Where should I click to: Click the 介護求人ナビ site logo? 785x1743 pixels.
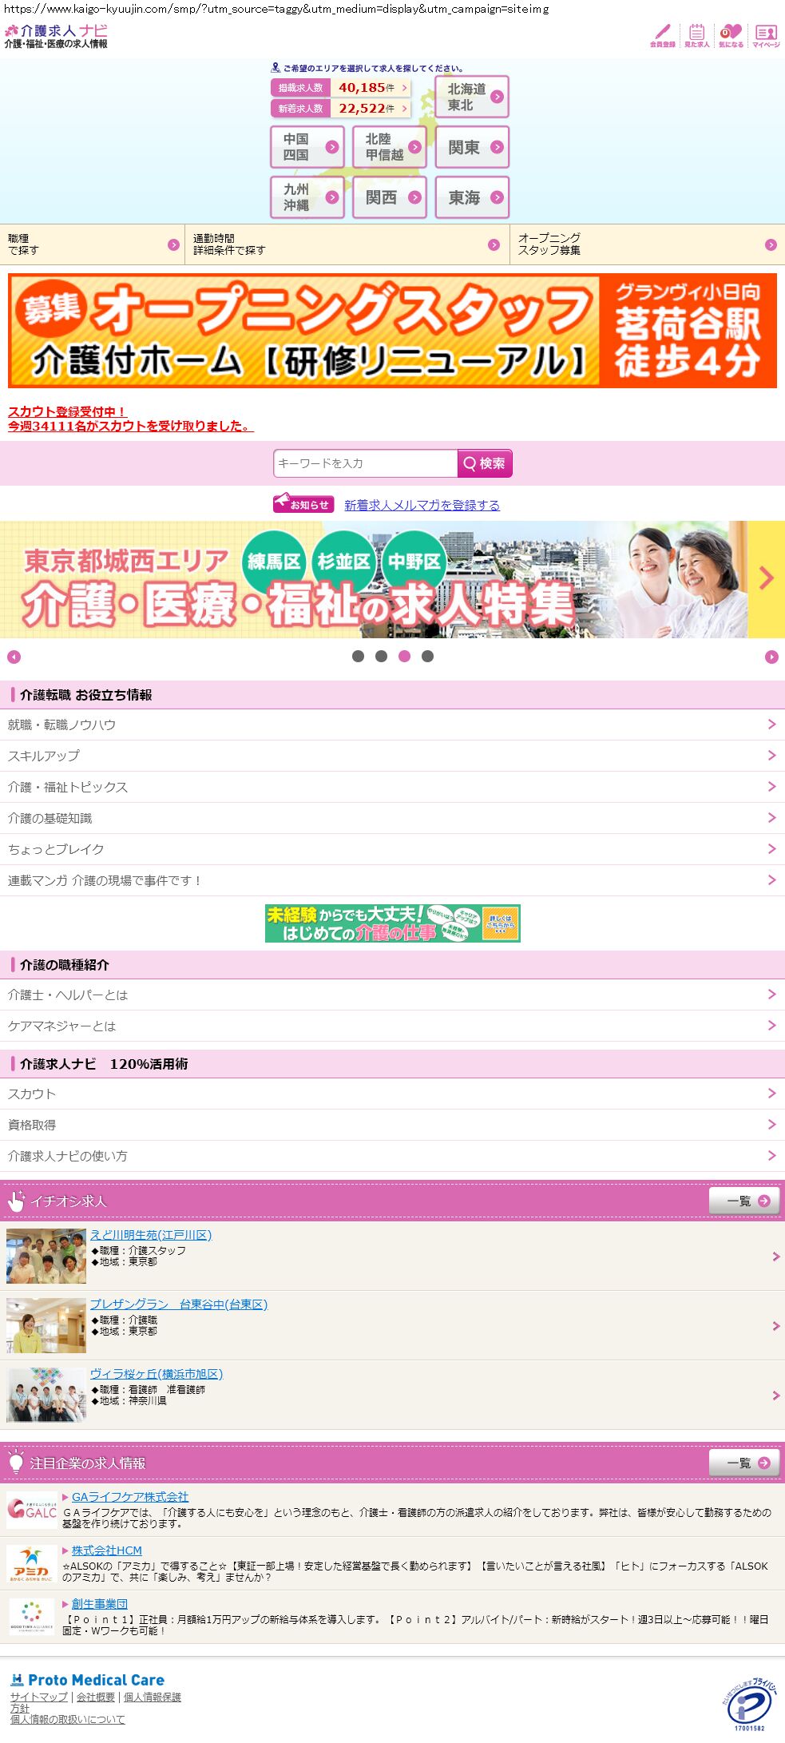56,37
